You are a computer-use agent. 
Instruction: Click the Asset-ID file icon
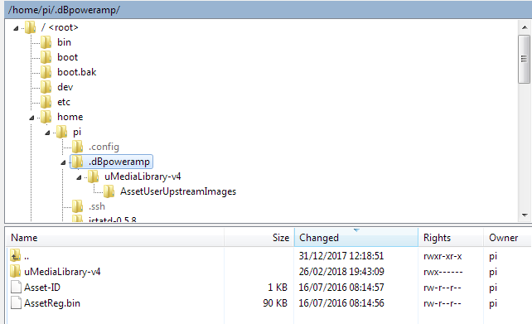pyautogui.click(x=16, y=287)
